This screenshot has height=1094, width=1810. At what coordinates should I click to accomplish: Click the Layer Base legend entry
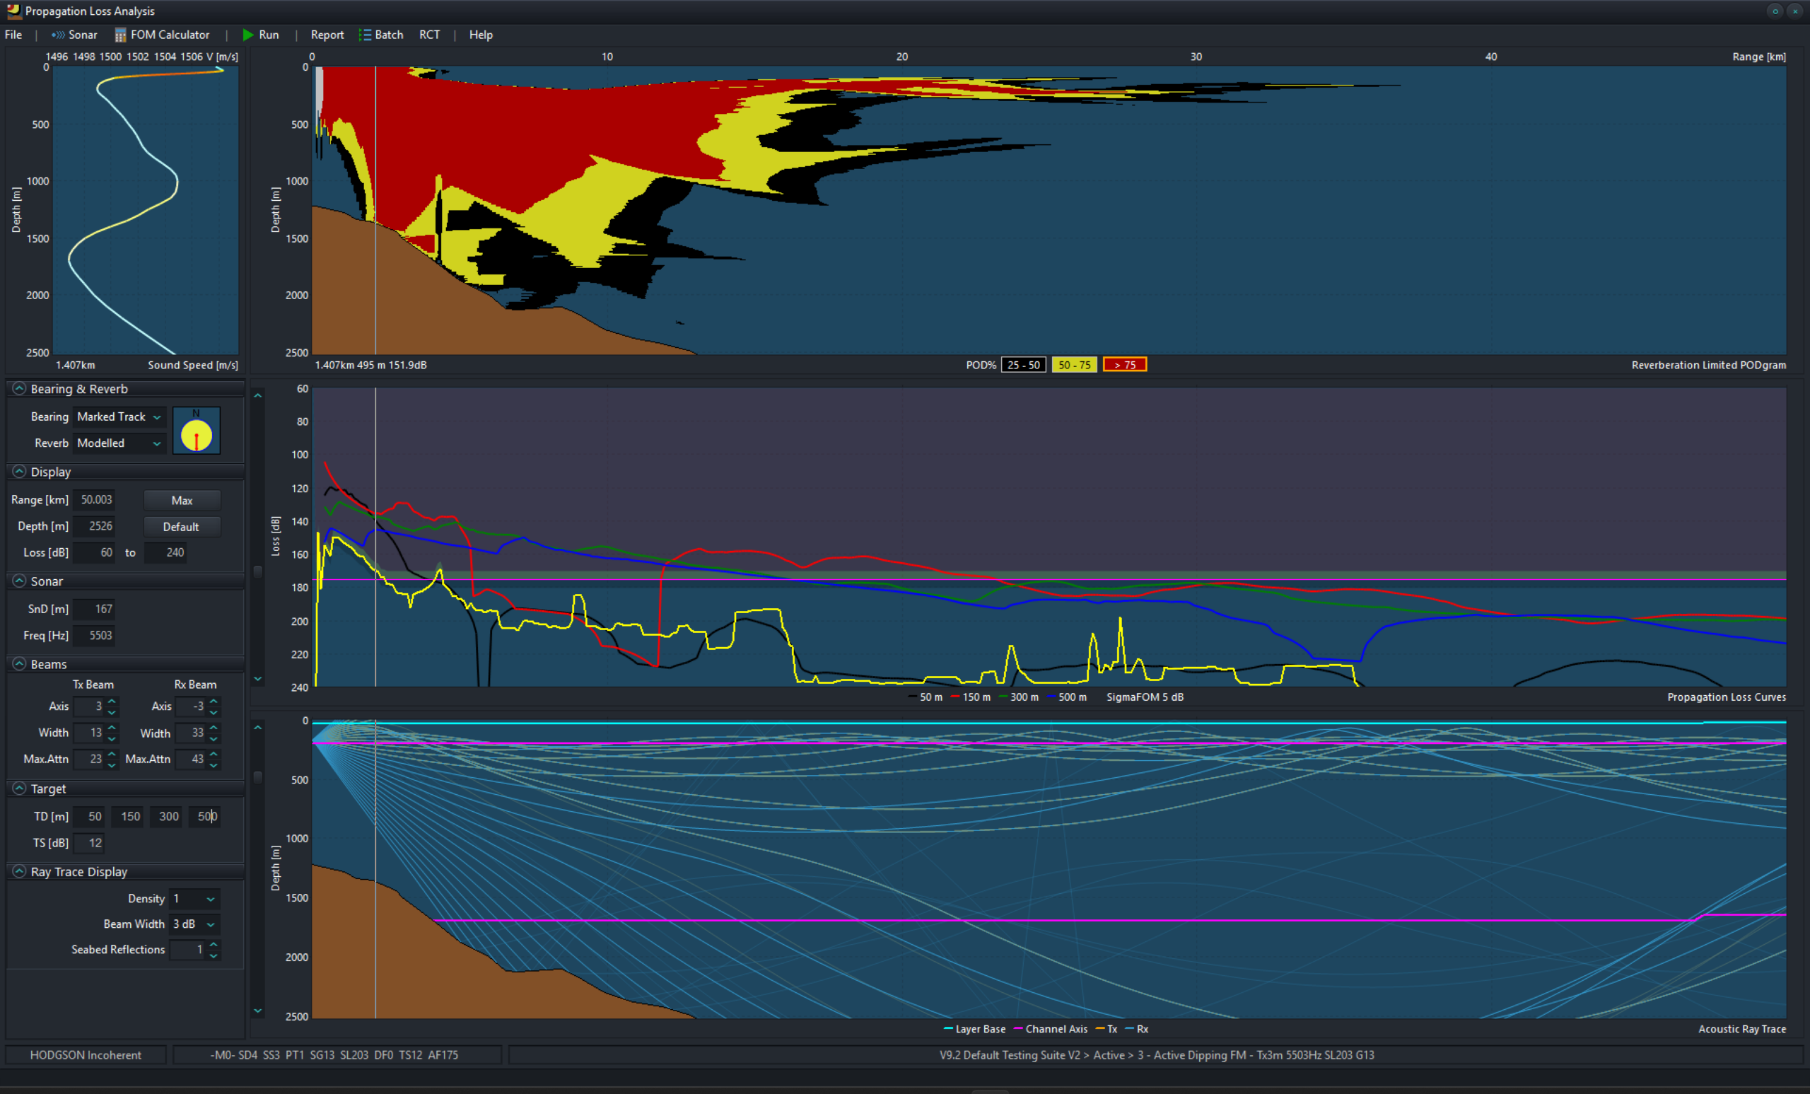pos(974,1030)
